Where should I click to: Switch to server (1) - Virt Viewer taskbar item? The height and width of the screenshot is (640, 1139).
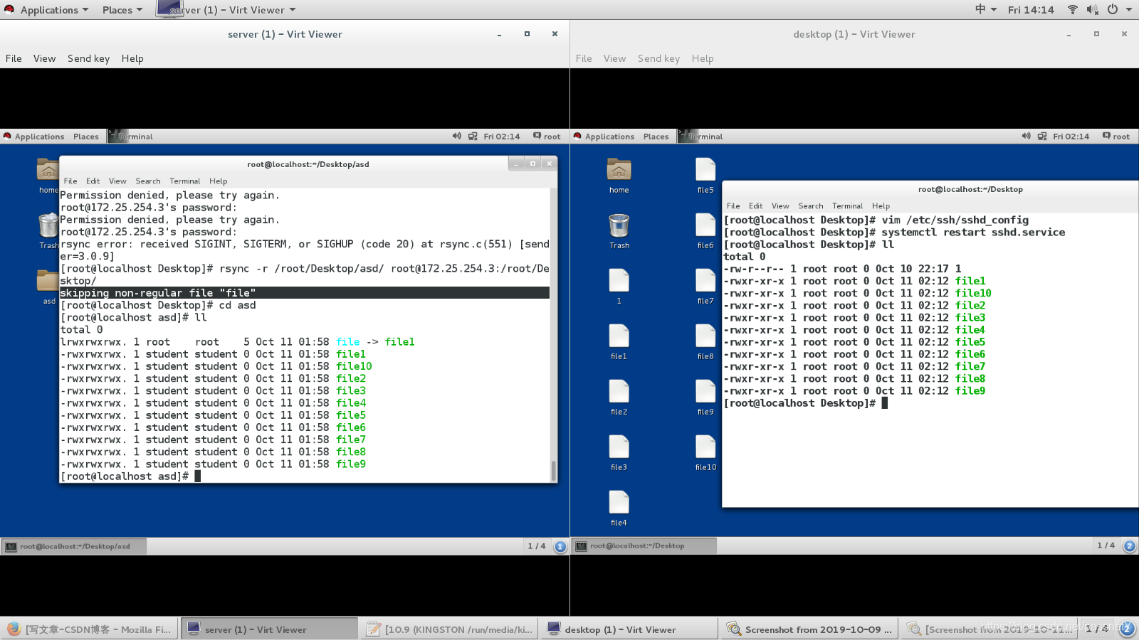pyautogui.click(x=269, y=629)
